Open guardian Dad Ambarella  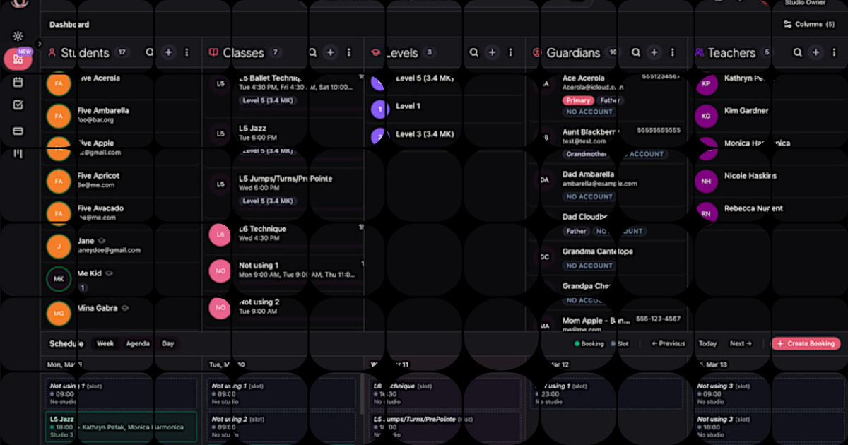(x=608, y=185)
